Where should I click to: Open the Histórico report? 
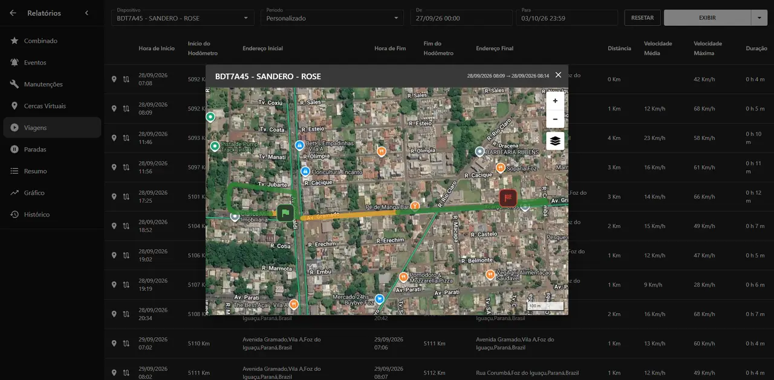(51, 215)
